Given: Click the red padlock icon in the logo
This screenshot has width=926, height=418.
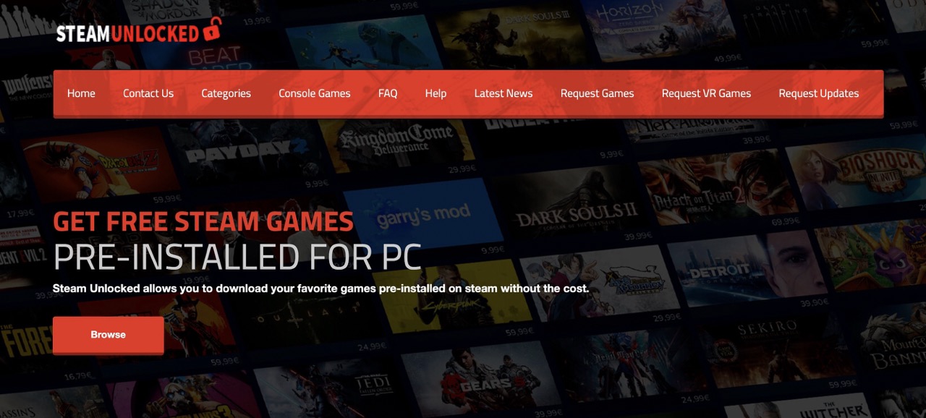Looking at the screenshot, I should click(x=213, y=32).
